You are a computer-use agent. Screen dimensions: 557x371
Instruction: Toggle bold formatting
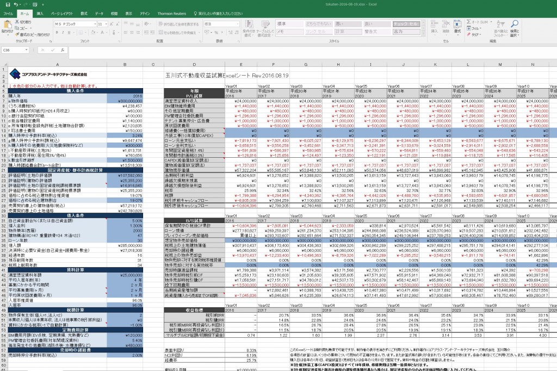tap(57, 32)
